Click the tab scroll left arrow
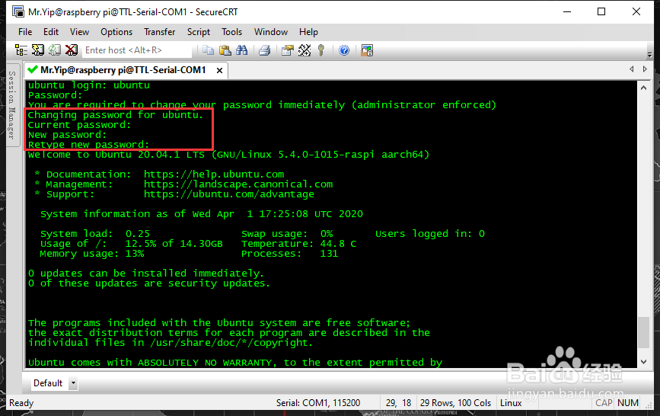Image resolution: width=660 pixels, height=416 pixels. [x=631, y=69]
